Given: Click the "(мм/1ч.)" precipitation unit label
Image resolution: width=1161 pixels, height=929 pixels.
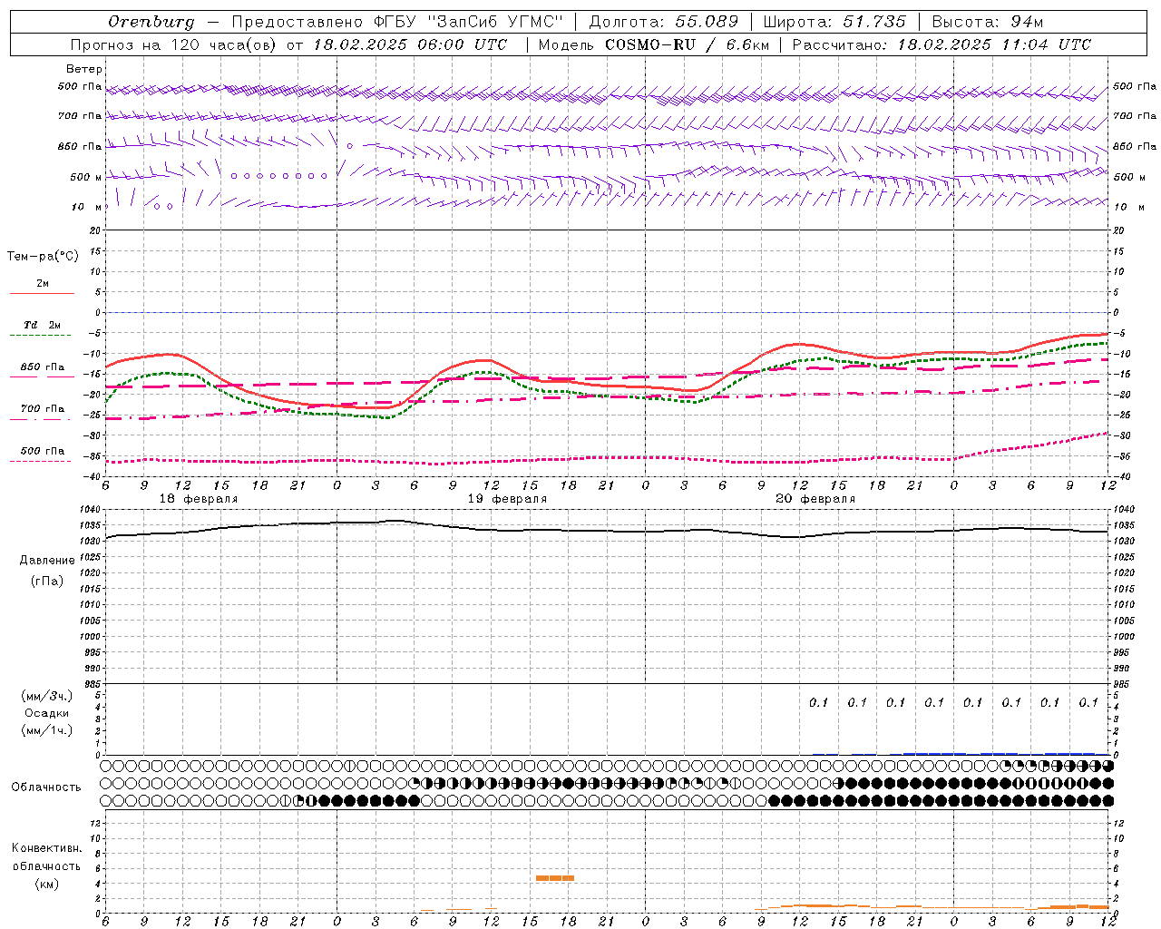Looking at the screenshot, I should [47, 730].
